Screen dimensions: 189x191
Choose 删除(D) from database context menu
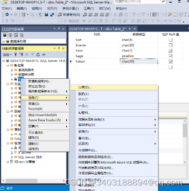pyautogui.click(x=45, y=138)
